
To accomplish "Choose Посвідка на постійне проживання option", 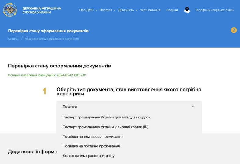I will 91,146.
